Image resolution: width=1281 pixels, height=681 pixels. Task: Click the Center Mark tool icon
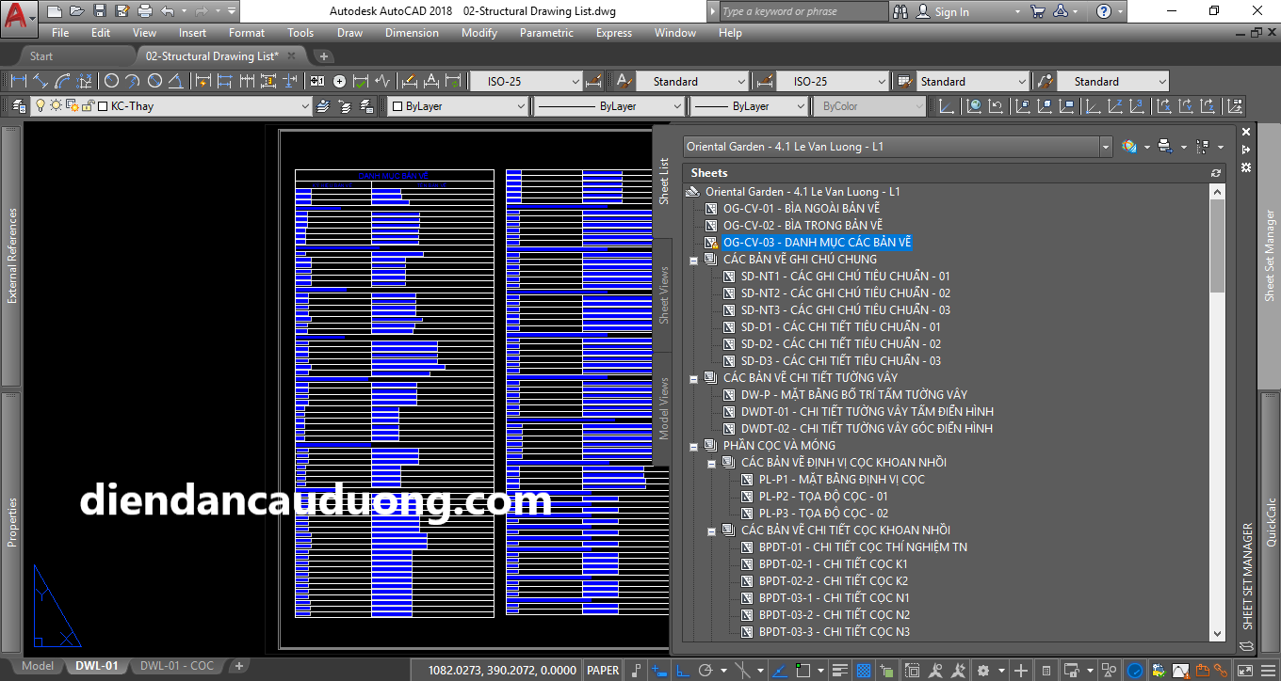pos(340,81)
